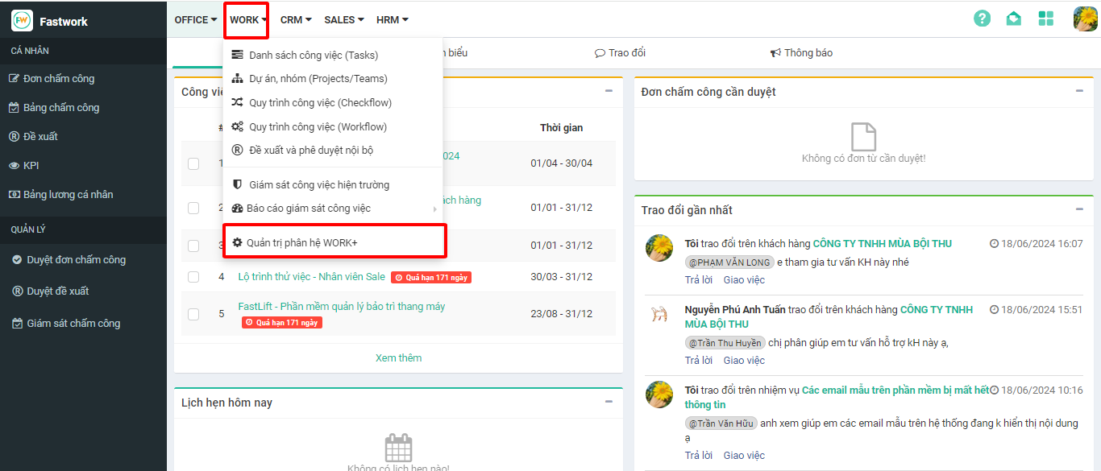Open the Lộ trình thử việc - Nhân viên Sale task
The image size is (1101, 471).
[311, 277]
